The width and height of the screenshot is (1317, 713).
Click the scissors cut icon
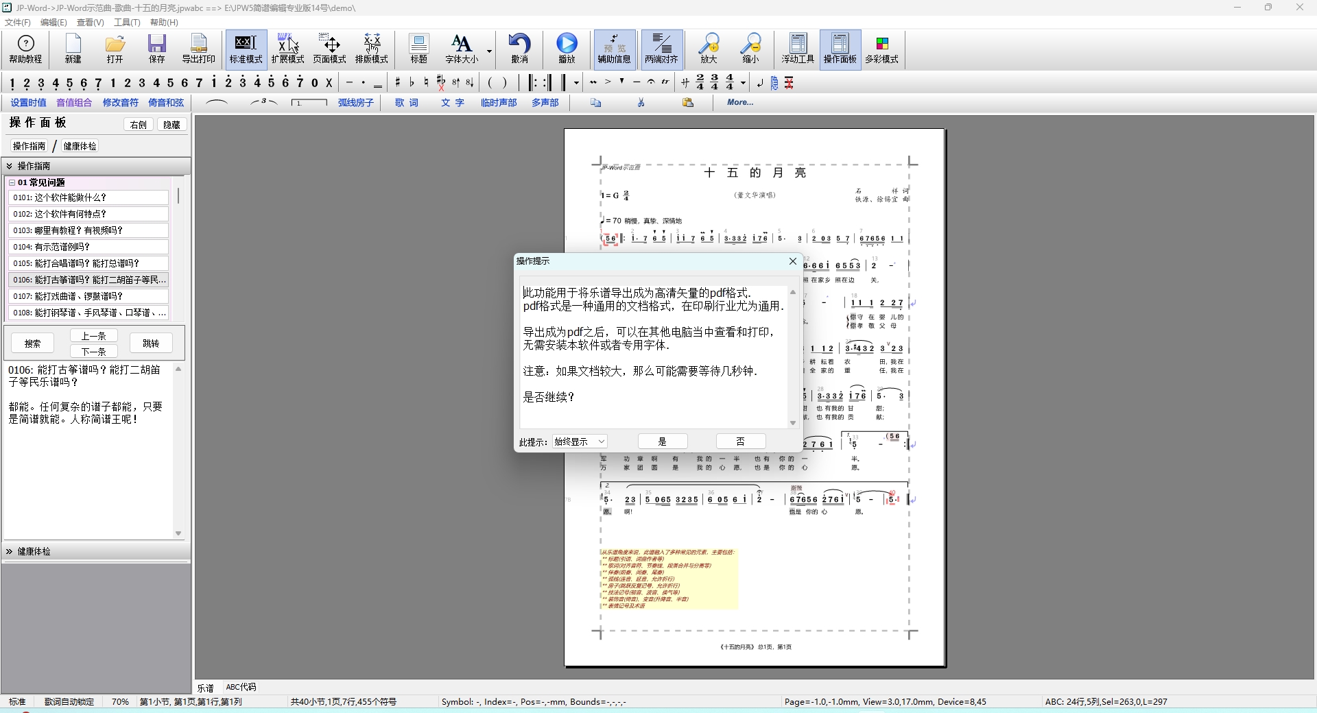click(x=641, y=103)
